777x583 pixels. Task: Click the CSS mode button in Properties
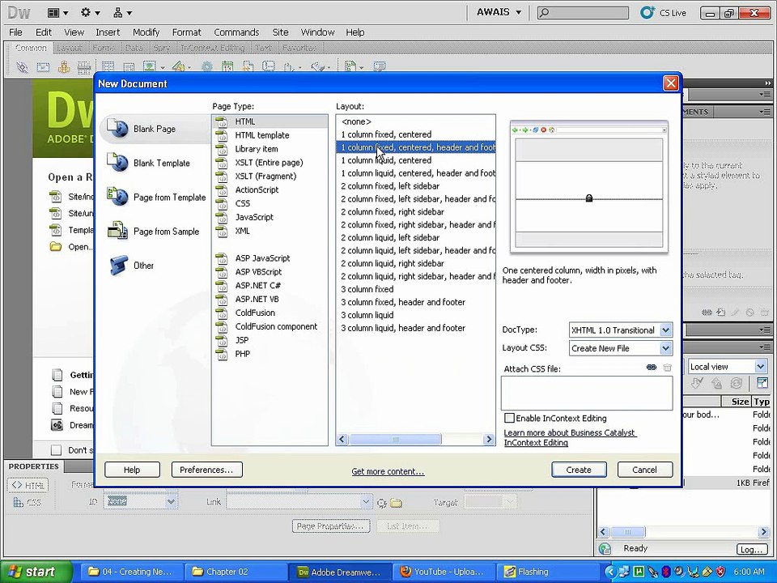[28, 502]
